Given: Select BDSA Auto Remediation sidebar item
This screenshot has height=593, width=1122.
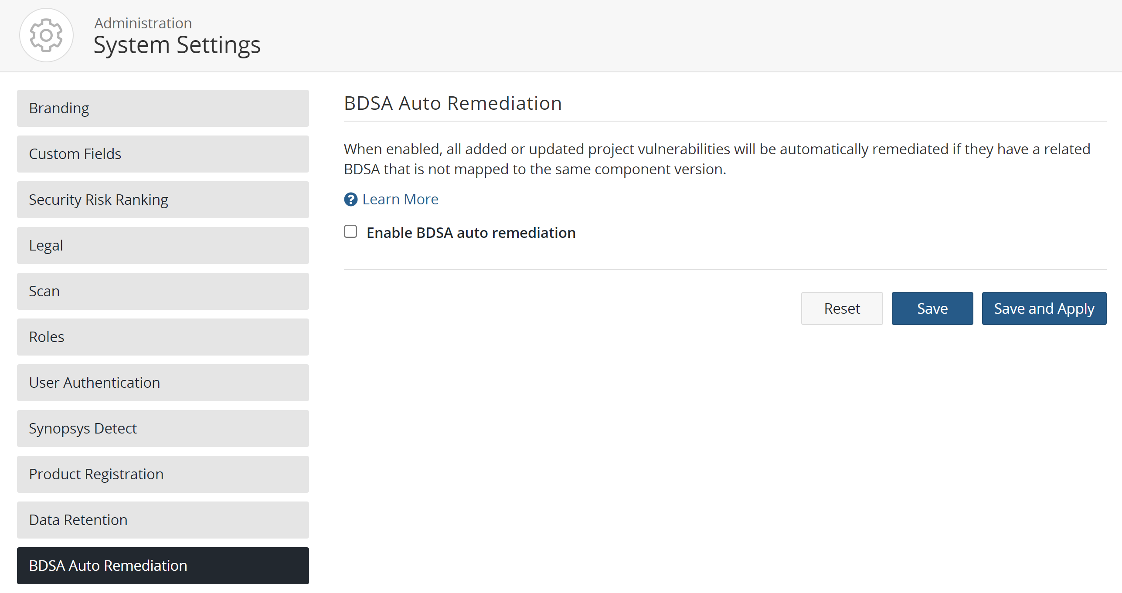Looking at the screenshot, I should click(x=163, y=566).
